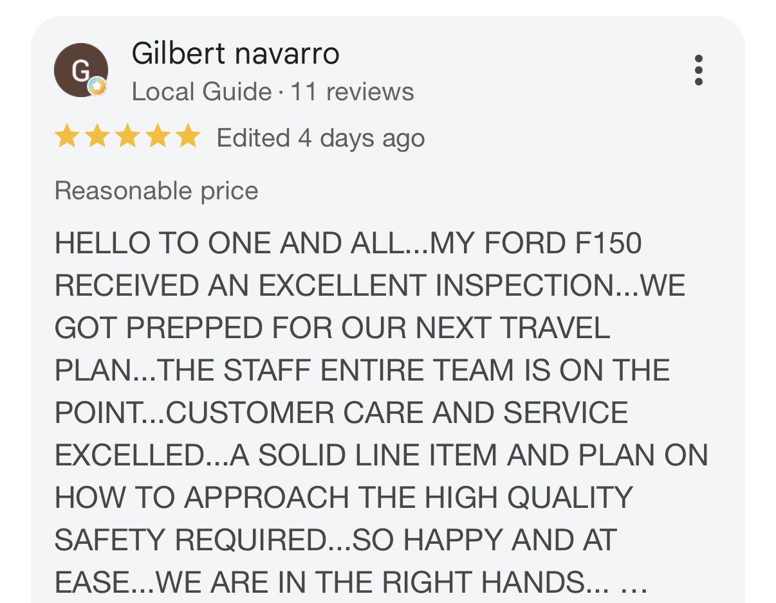Tap the Edited 4 days ago timestamp
The height and width of the screenshot is (603, 776).
(320, 138)
